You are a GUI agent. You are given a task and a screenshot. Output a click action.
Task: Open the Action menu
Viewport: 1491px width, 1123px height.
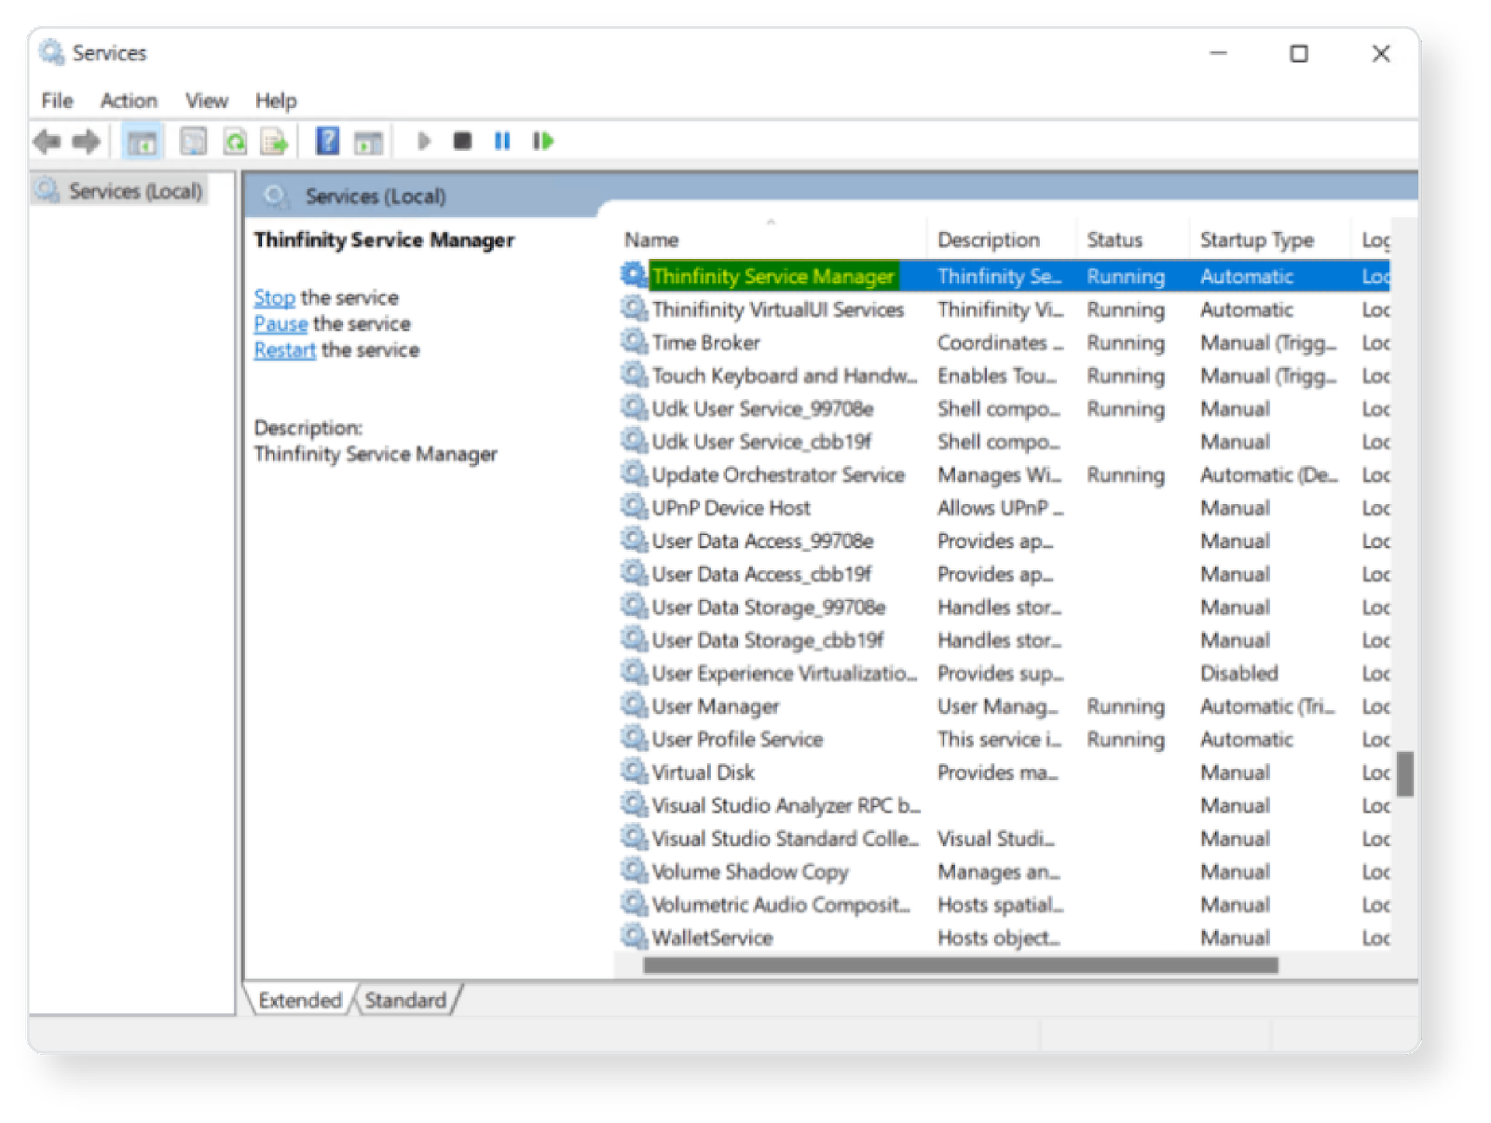pyautogui.click(x=129, y=101)
